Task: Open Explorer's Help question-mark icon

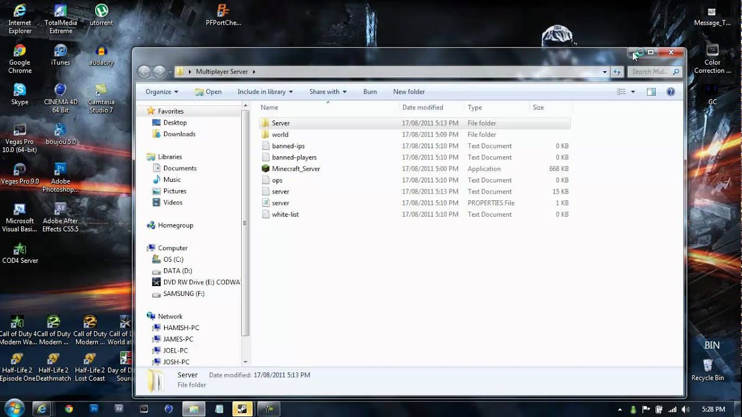Action: click(x=671, y=92)
